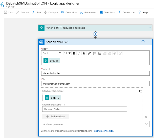Click the Subject field

95,73
